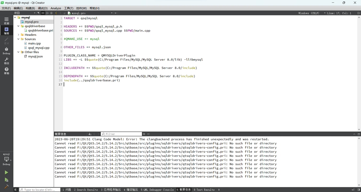Select mysql.json in Other files
The width and height of the screenshot is (361, 192).
pyautogui.click(x=35, y=56)
